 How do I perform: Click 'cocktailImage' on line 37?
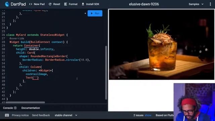click(x=36, y=74)
